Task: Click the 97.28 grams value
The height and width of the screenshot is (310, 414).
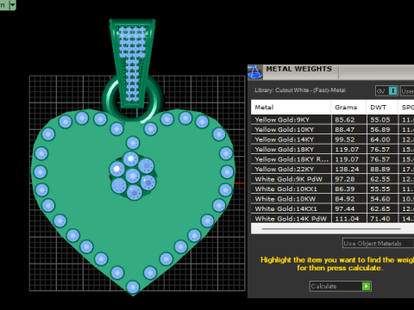Action: (345, 179)
